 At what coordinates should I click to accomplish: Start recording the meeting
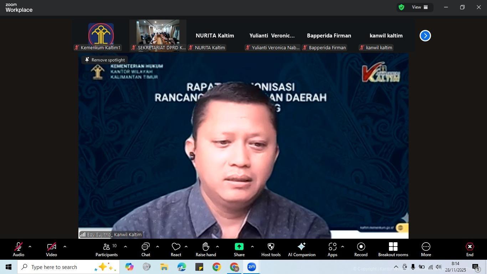pyautogui.click(x=361, y=249)
